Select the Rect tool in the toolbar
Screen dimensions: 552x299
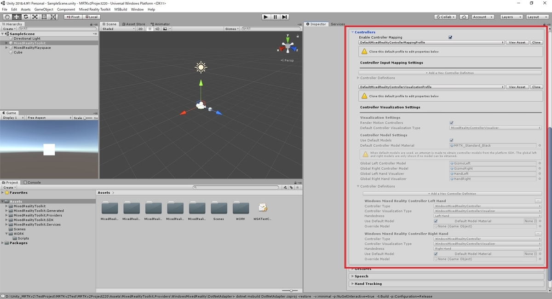(x=44, y=17)
